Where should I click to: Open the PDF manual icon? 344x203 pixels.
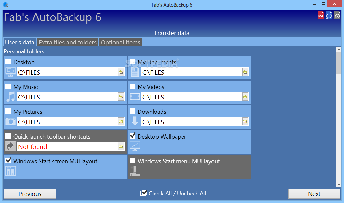coord(320,15)
